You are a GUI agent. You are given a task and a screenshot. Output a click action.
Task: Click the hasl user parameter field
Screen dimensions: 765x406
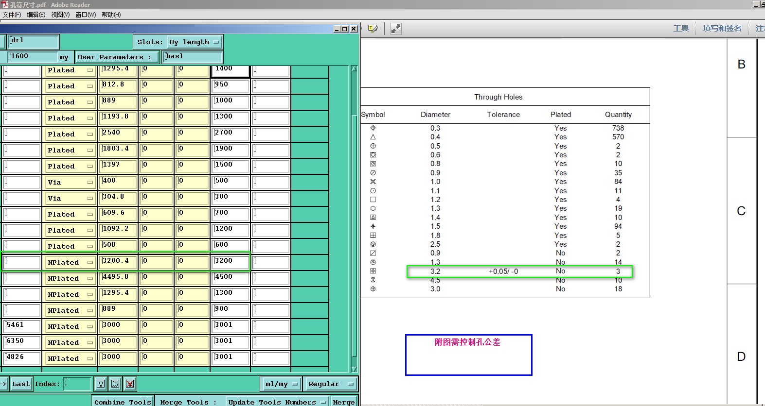193,57
